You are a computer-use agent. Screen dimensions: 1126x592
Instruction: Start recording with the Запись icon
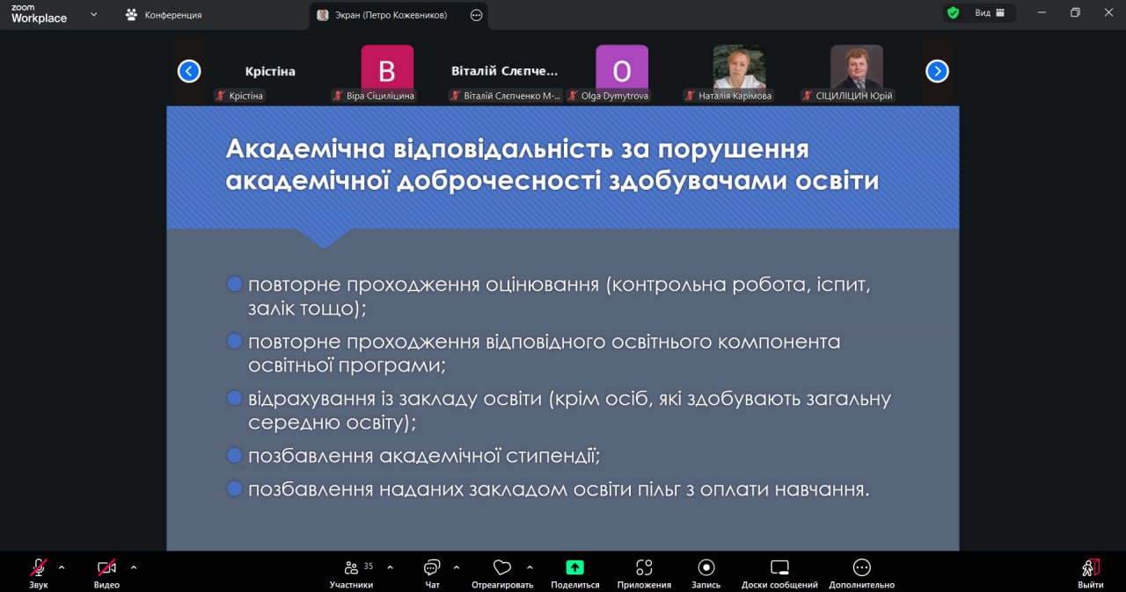(706, 567)
